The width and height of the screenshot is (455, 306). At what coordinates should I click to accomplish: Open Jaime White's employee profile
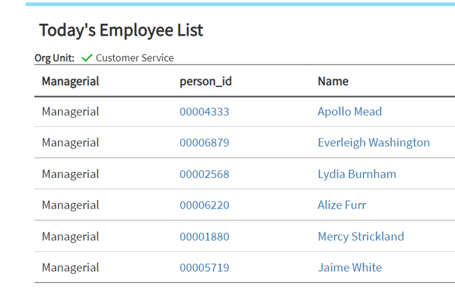pyautogui.click(x=350, y=267)
